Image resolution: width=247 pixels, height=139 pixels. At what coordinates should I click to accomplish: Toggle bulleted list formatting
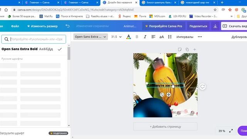170,37
